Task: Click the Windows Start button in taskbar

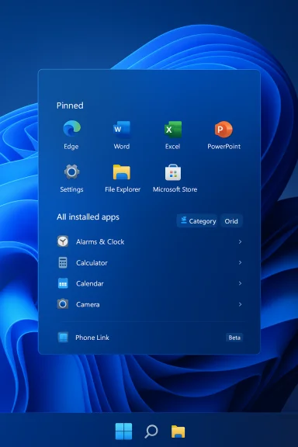Action: point(123,431)
